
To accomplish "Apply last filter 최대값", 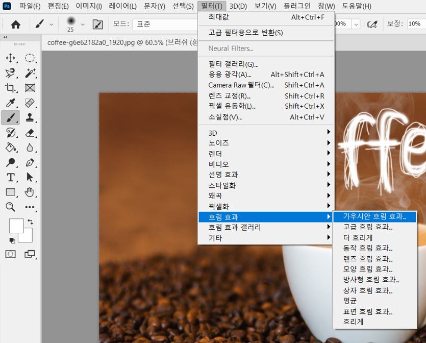I will click(x=266, y=17).
